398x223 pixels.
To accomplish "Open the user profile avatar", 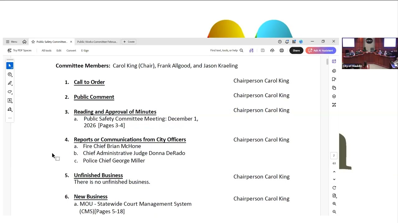I will [301, 42].
